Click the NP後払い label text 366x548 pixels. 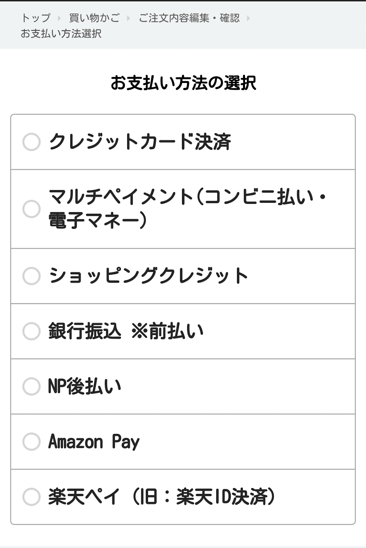85,386
